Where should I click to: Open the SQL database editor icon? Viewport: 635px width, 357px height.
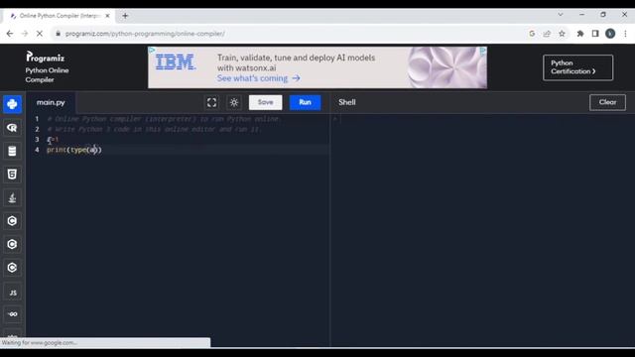12,151
